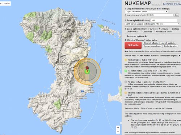Open the FAQ link beside NUKEMAP title
The width and height of the screenshot is (181, 135).
[158, 5]
